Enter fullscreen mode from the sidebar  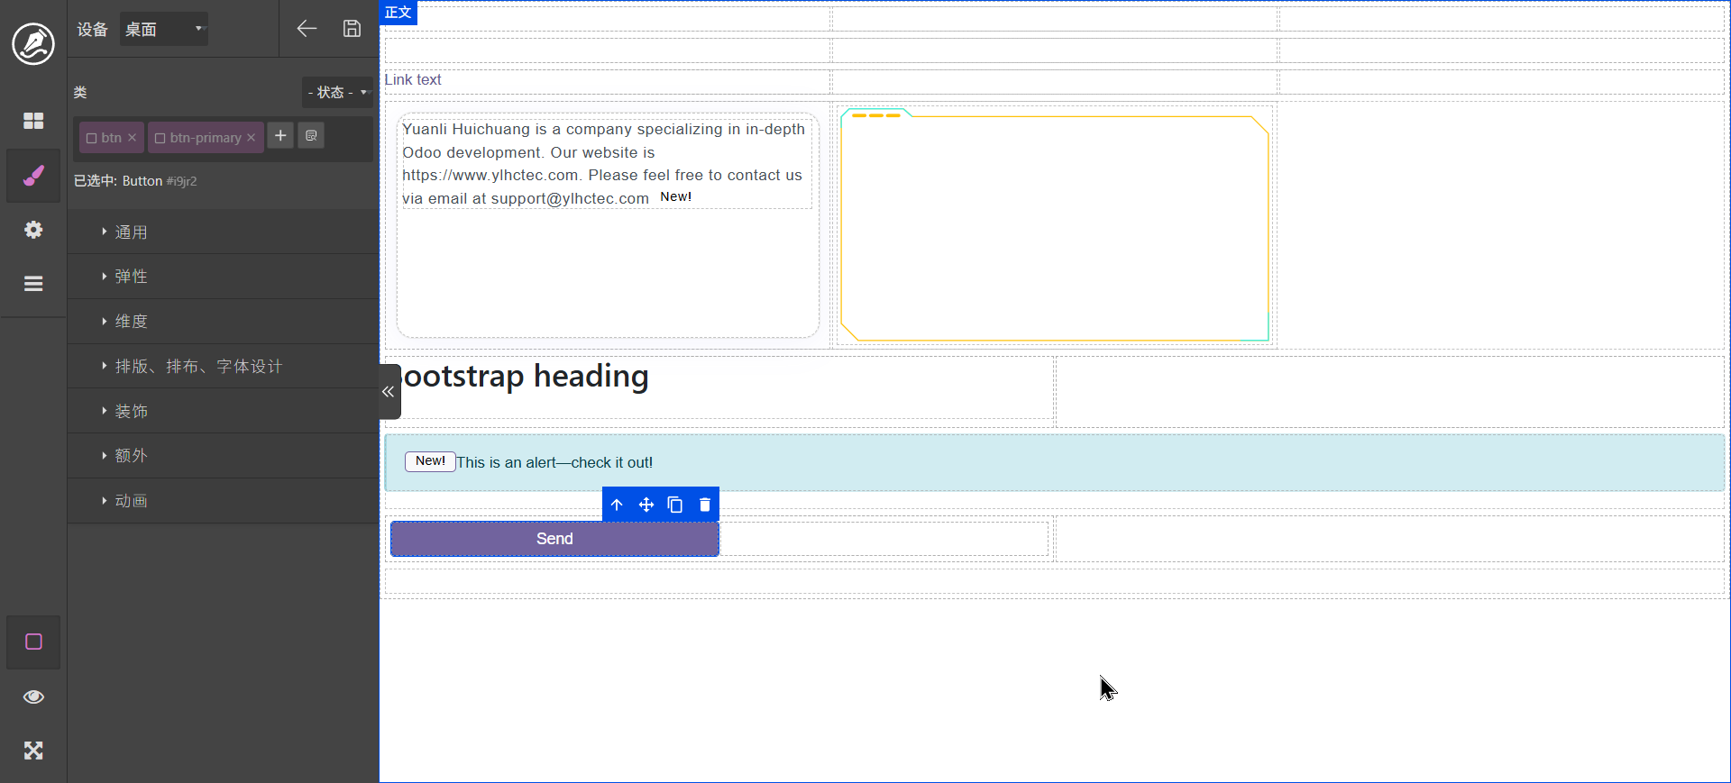[33, 751]
